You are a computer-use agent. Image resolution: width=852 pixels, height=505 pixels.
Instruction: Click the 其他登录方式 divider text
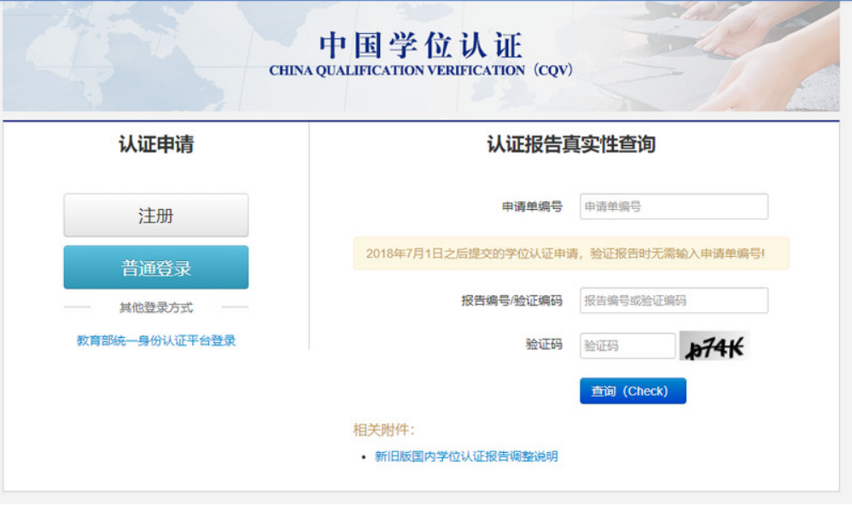pos(156,308)
